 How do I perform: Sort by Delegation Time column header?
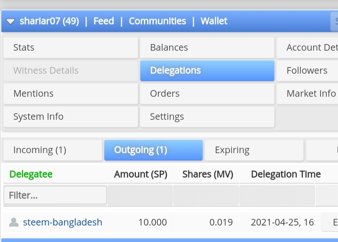286,174
